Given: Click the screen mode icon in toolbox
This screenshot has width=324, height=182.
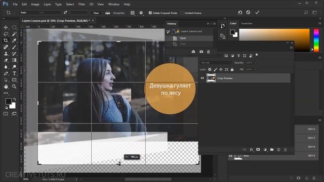Looking at the screenshot, I should pyautogui.click(x=14, y=114).
